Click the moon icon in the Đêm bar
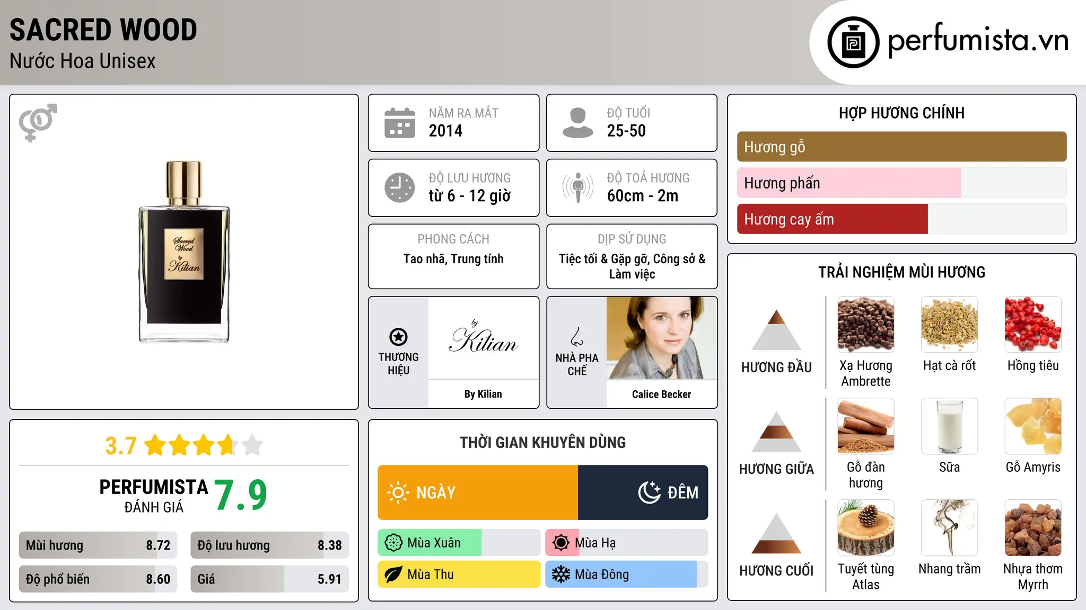1086x610 pixels. pos(649,492)
